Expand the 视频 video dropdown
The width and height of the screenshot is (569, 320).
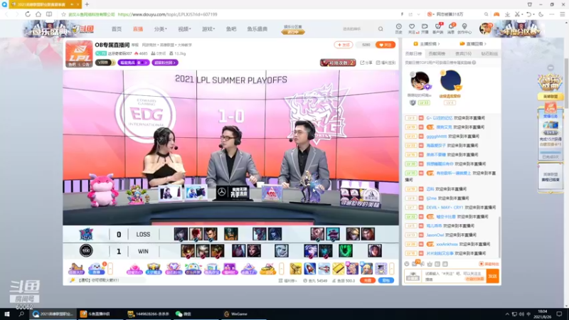pos(184,29)
